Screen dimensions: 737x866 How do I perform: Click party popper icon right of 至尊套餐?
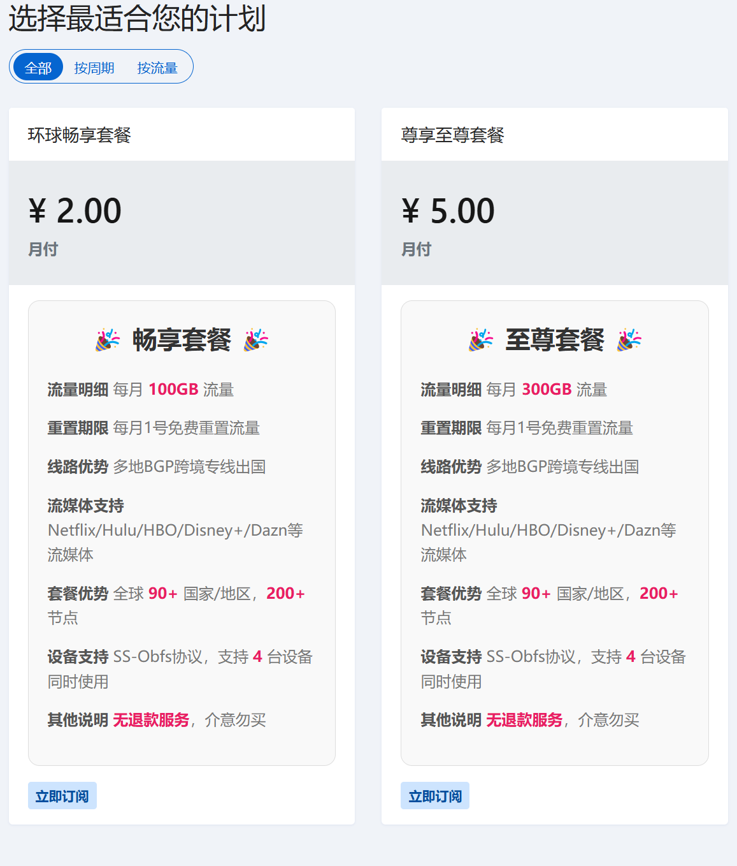coord(629,340)
